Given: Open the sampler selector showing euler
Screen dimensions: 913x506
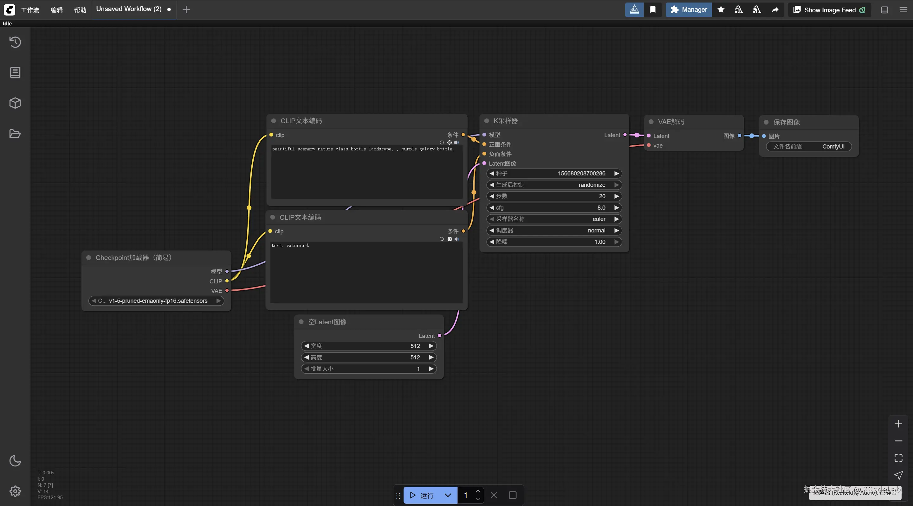Looking at the screenshot, I should [x=554, y=219].
